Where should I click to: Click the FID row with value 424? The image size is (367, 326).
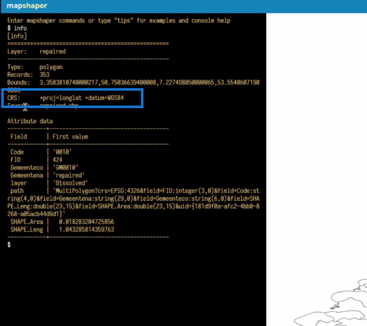(36, 160)
